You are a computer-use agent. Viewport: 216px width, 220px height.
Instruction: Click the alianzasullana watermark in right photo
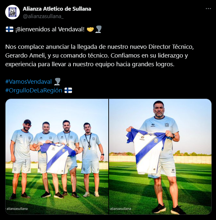(120, 209)
